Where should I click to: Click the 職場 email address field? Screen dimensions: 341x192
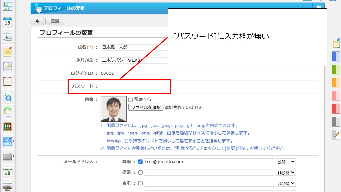pyautogui.click(x=209, y=162)
